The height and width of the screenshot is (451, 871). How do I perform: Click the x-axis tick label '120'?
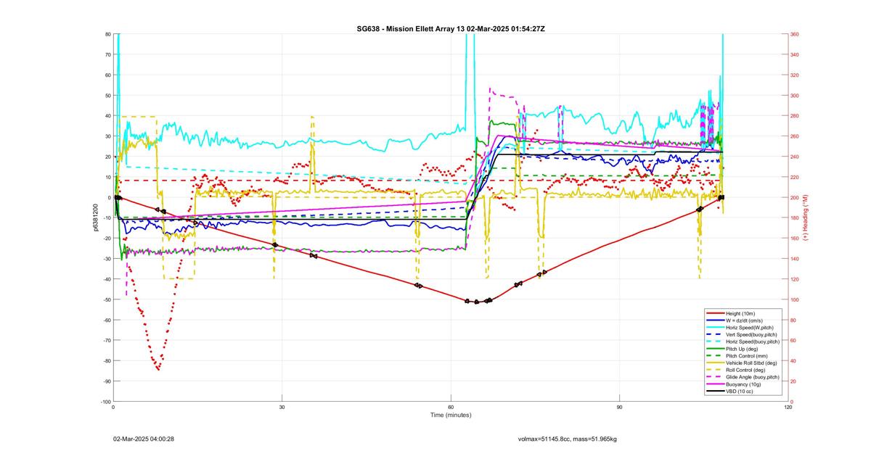[x=788, y=407]
